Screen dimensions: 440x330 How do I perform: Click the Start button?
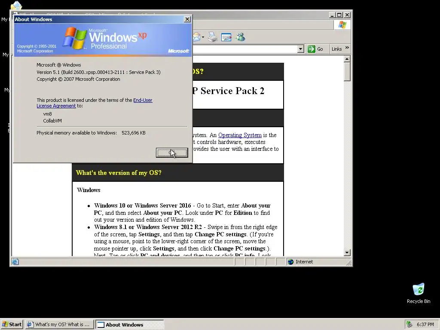pyautogui.click(x=12, y=324)
